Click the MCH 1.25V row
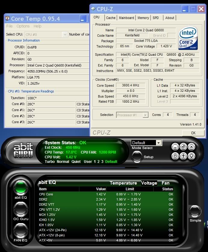 click(106, 215)
